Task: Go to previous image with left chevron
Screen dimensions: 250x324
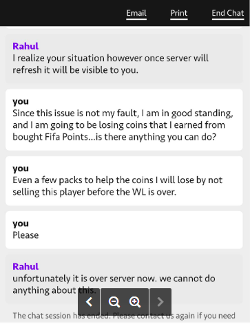Action: [x=89, y=302]
